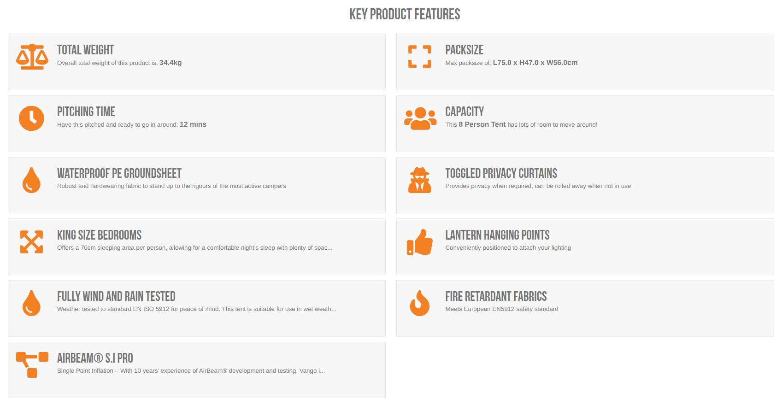Screen dimensions: 782x405
Task: Select the Total Weight heading
Action: [85, 50]
